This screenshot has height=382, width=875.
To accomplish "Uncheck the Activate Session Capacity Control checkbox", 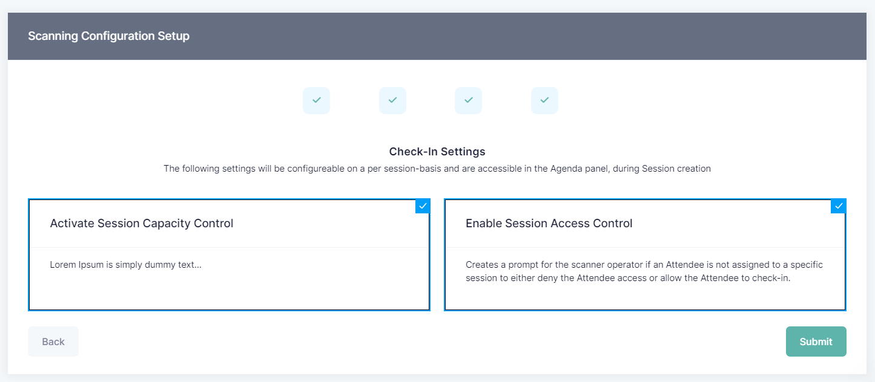I will tap(423, 206).
